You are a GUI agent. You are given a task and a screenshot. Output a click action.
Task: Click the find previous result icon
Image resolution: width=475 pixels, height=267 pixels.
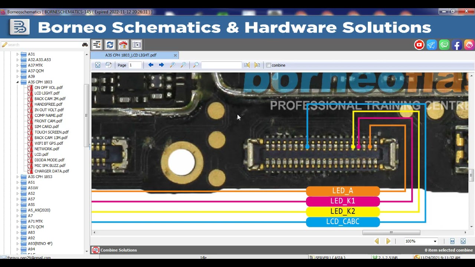[x=247, y=65]
